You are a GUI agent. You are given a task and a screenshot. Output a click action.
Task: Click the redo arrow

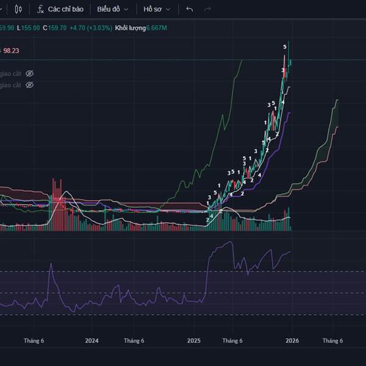coord(207,9)
